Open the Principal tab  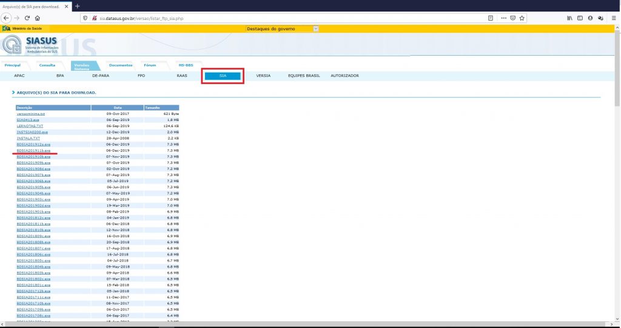(12, 65)
